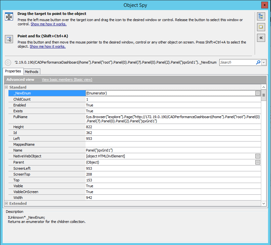Image resolution: width=271 pixels, height=245 pixels.
Task: Click the search magnifier icon
Action: (x=258, y=62)
